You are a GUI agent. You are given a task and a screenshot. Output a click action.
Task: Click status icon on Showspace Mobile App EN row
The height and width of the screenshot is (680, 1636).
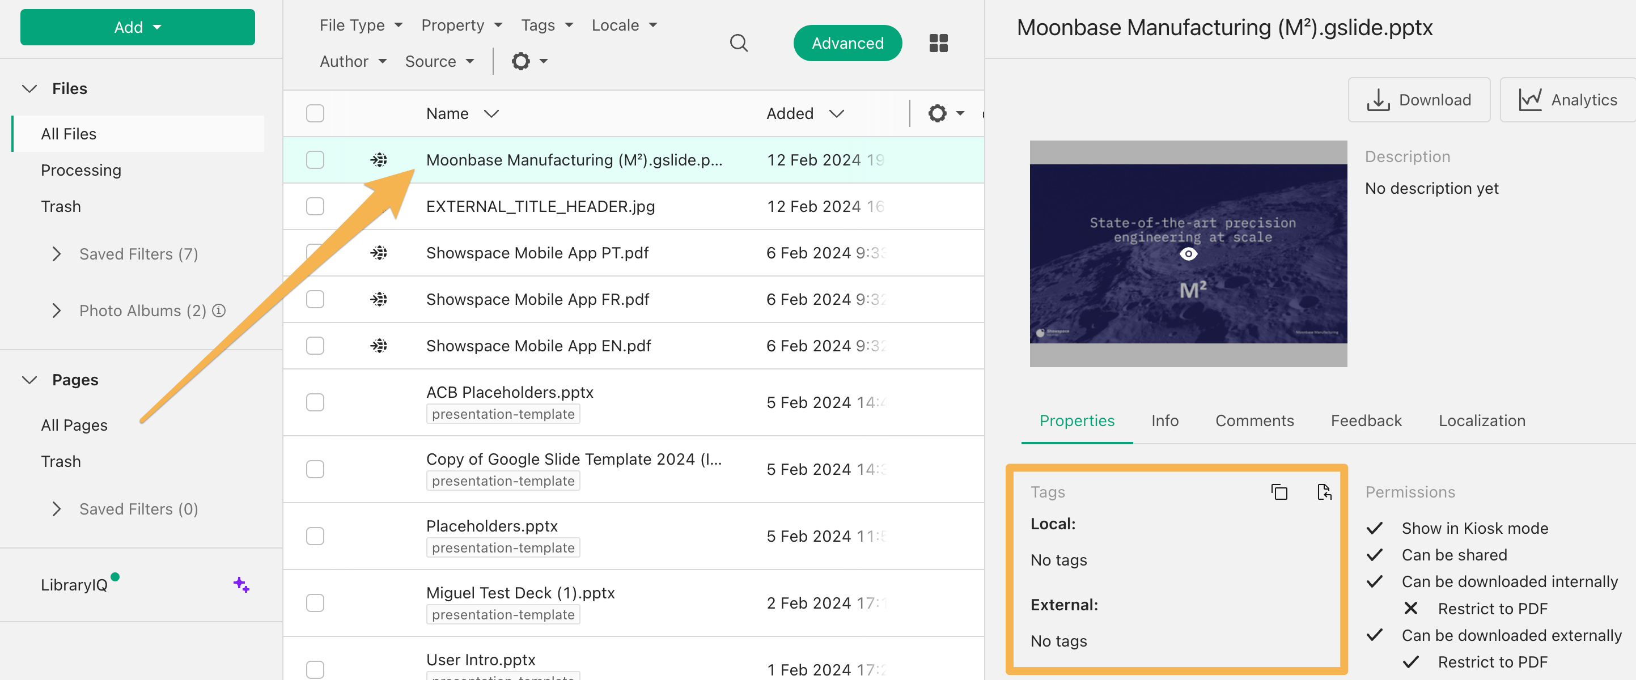click(379, 346)
